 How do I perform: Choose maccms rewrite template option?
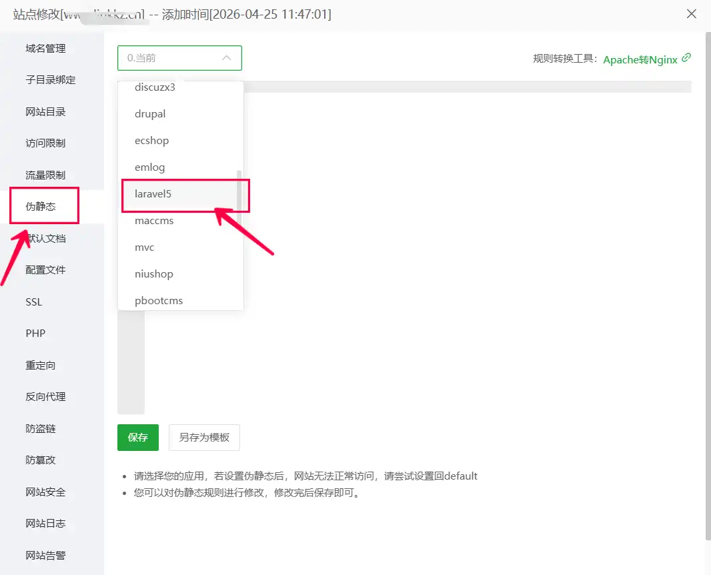(x=154, y=221)
